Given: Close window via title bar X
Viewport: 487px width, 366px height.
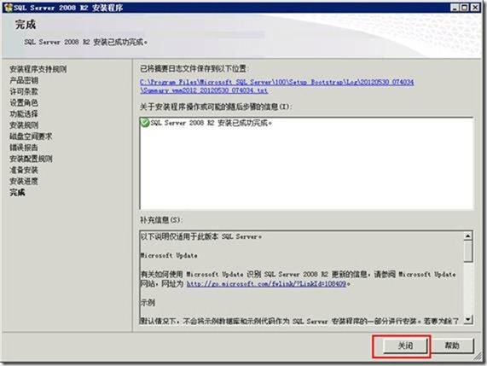Looking at the screenshot, I should pos(475,8).
